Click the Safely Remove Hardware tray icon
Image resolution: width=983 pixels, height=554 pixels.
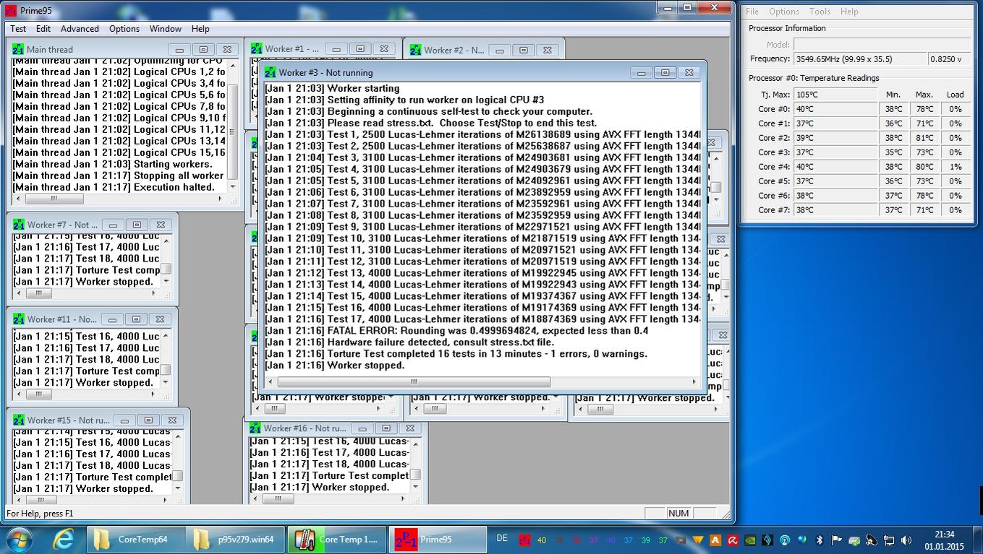[x=854, y=540]
